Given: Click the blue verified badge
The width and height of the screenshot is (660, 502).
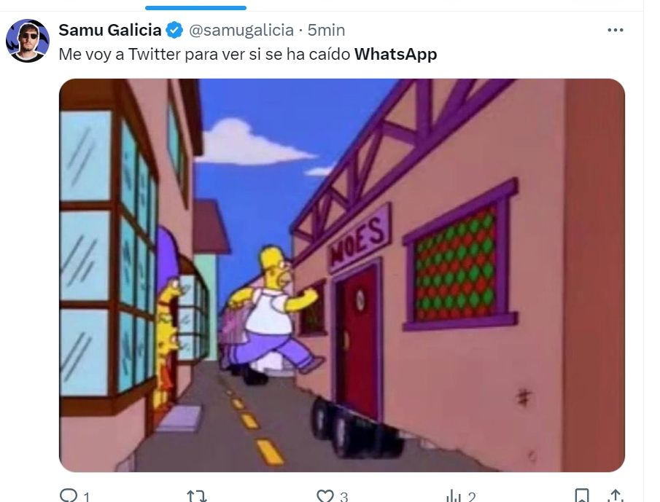Looking at the screenshot, I should [174, 31].
